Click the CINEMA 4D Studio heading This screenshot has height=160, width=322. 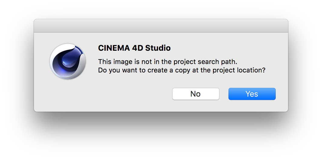134,48
